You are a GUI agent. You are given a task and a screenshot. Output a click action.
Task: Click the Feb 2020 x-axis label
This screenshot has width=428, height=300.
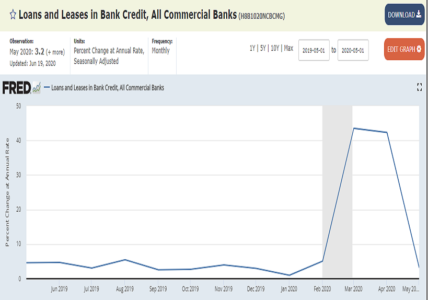click(x=322, y=289)
